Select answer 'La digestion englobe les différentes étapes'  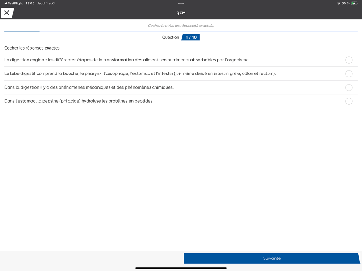tap(349, 60)
